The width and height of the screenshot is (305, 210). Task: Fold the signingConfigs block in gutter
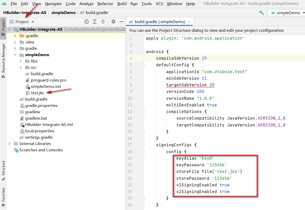(x=144, y=145)
